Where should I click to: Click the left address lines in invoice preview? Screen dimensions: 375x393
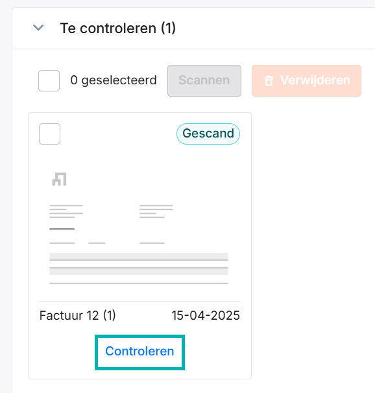tap(66, 211)
